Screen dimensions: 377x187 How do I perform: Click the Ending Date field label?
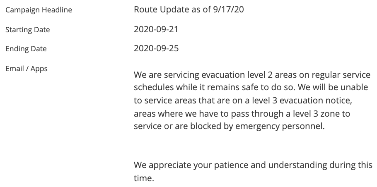click(x=26, y=49)
